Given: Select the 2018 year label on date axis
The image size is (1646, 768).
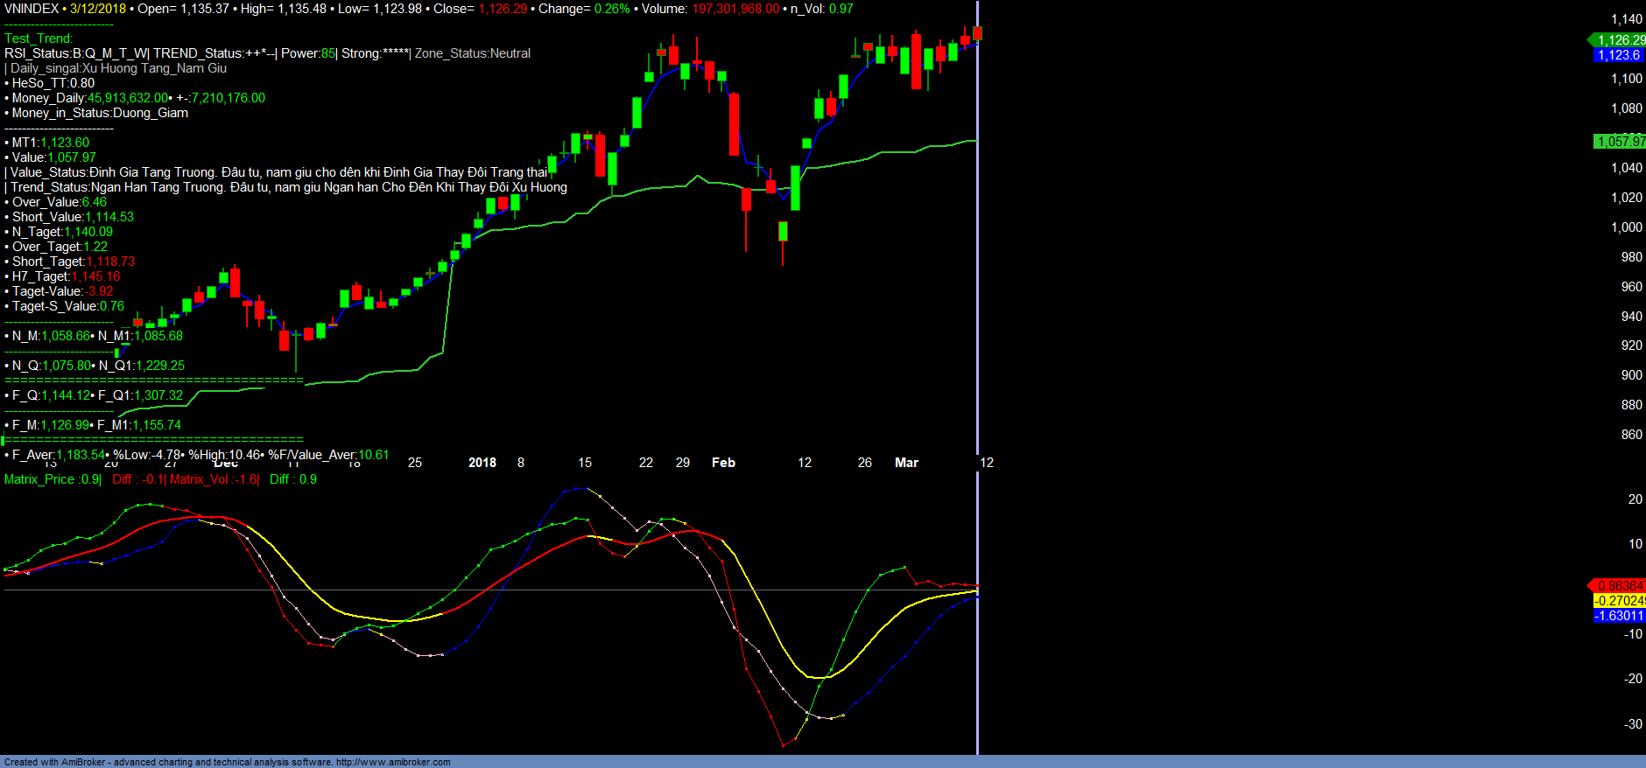Looking at the screenshot, I should click(x=482, y=463).
